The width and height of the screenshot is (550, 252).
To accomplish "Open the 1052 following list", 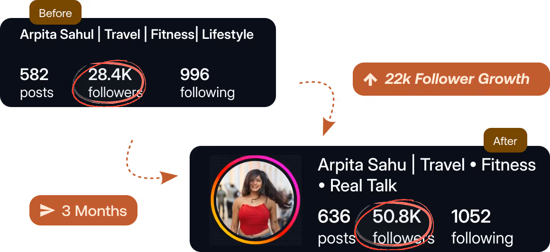I will point(482,227).
